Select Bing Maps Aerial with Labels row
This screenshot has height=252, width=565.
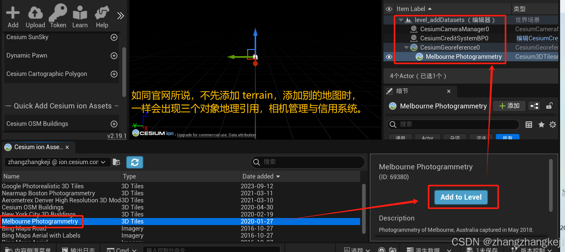(x=181, y=235)
